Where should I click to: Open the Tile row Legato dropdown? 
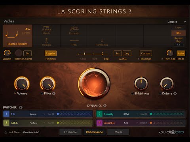37,114
